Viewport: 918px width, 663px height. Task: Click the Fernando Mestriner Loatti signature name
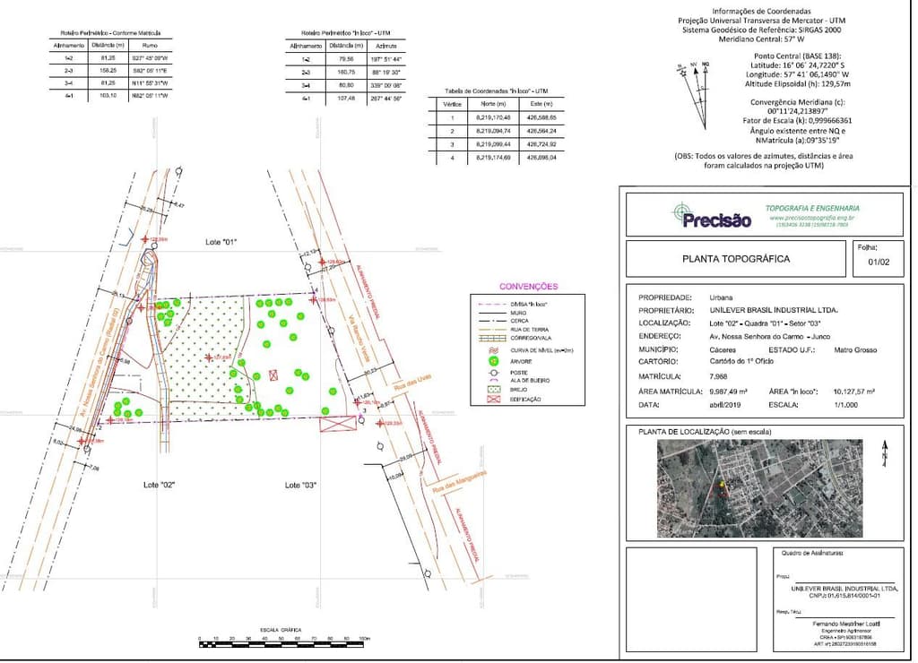coord(846,624)
